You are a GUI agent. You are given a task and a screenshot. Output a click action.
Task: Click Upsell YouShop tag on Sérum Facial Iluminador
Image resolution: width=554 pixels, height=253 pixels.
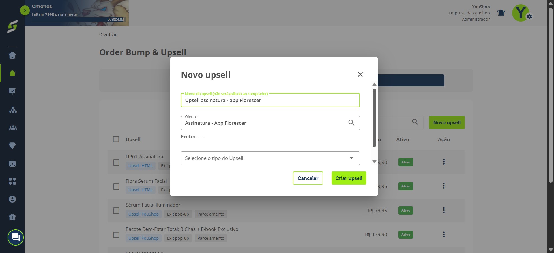[143, 214]
